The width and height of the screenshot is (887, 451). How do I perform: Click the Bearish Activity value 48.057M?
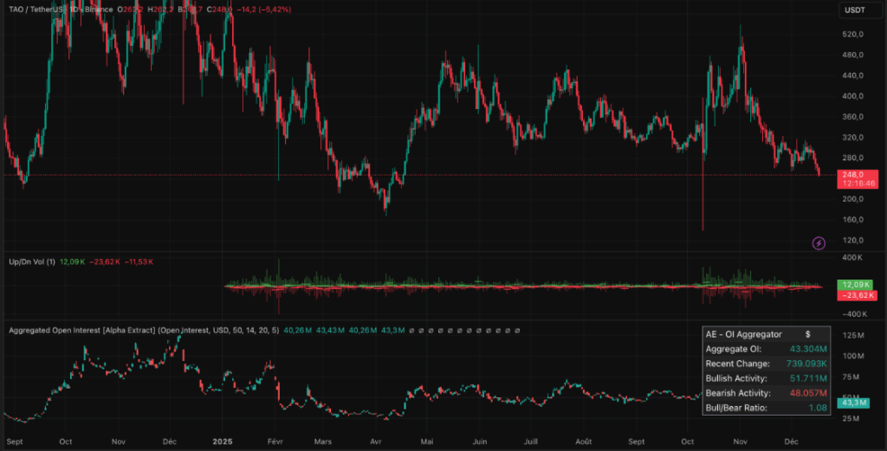808,393
